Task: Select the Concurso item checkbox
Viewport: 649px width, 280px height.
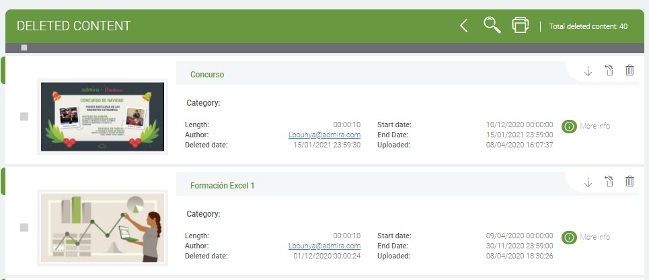Action: [24, 116]
